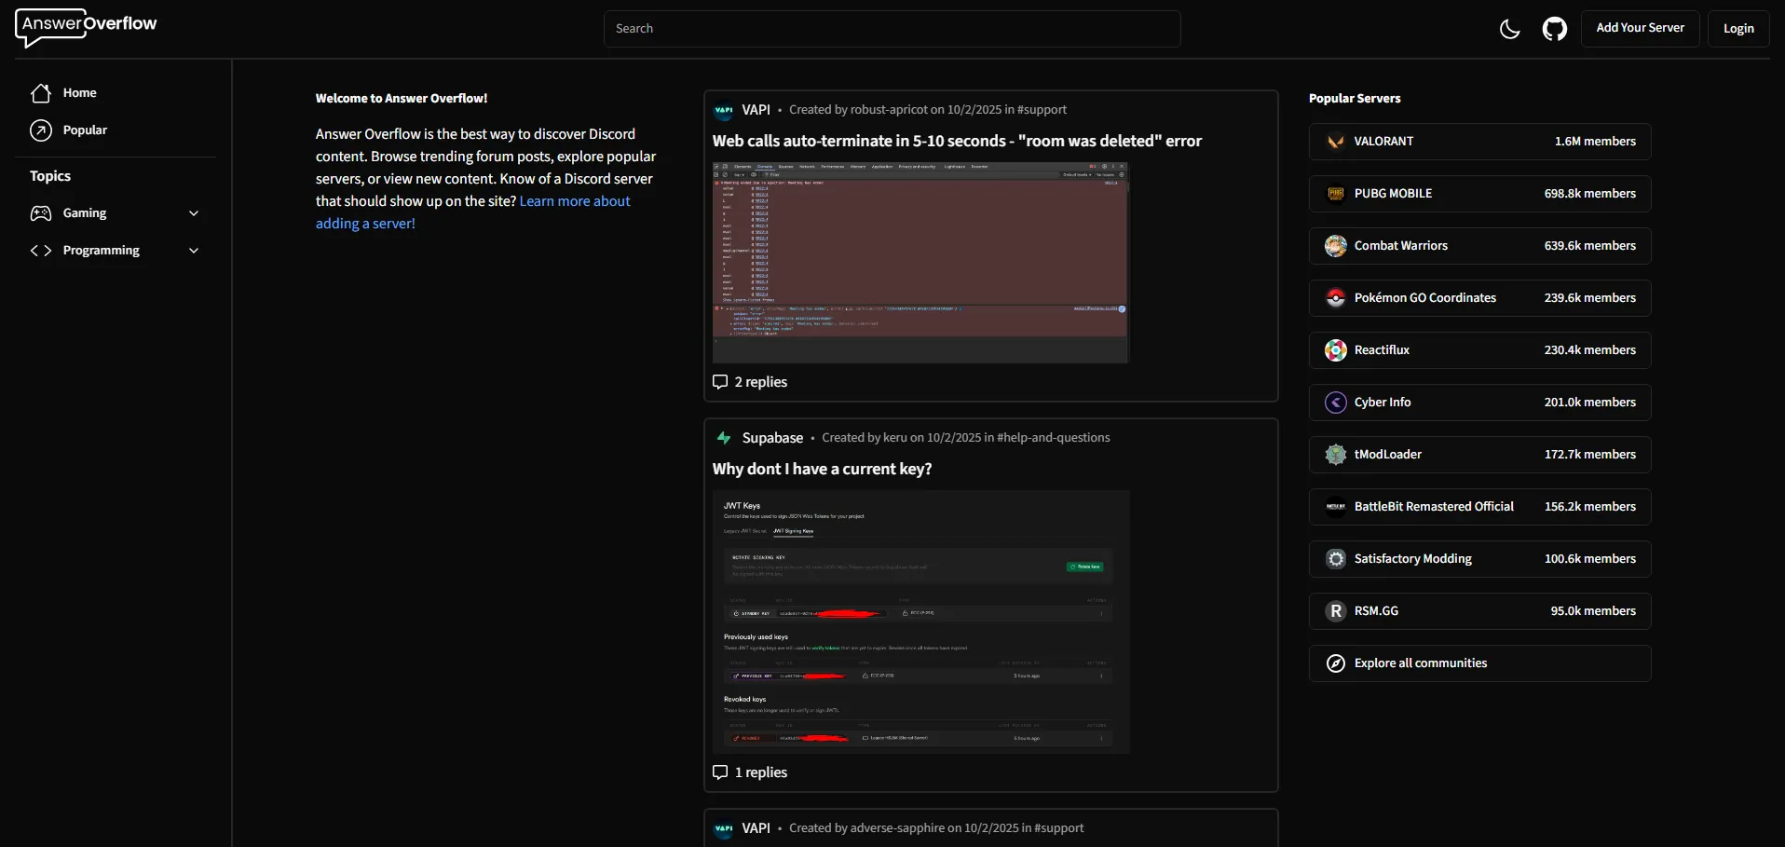This screenshot has width=1785, height=847.
Task: Expand the Programming topic chevron
Action: click(194, 251)
